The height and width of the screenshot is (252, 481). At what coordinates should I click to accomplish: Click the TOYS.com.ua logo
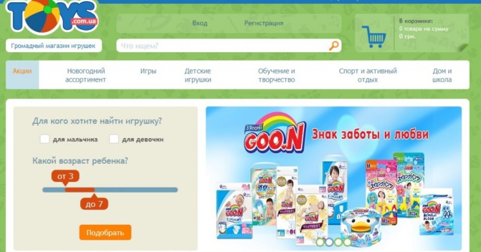(x=52, y=16)
